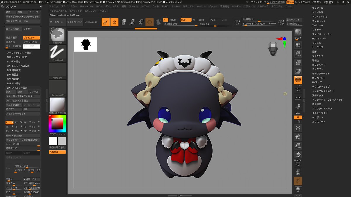Screen dimensions: 351x197
Task: Click the half-shaded sculptris sphere icon
Action: point(158,22)
